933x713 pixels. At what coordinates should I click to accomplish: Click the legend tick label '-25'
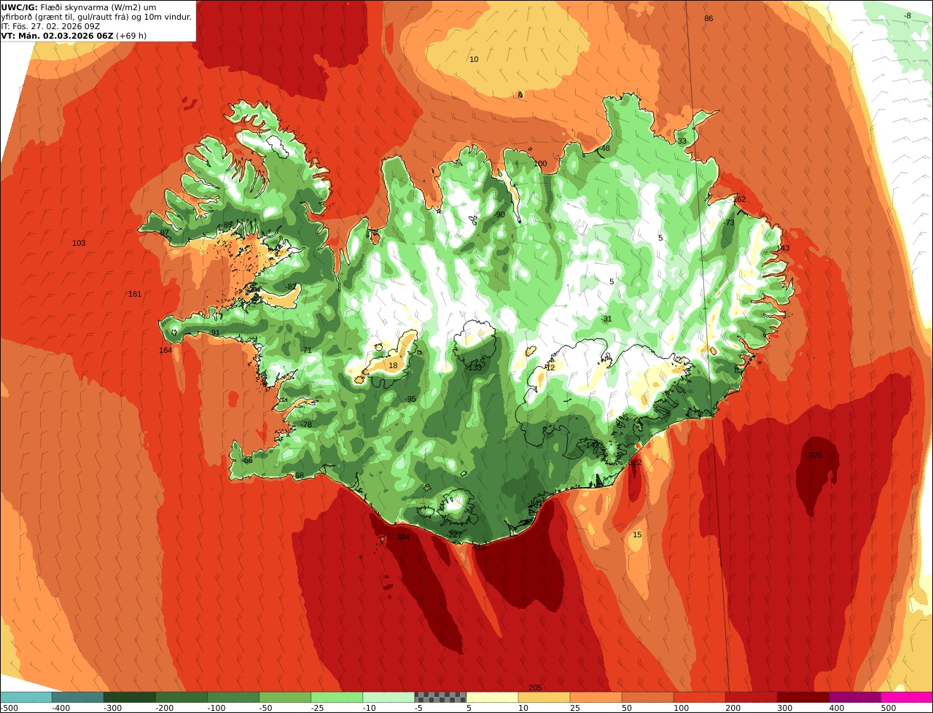pos(318,707)
